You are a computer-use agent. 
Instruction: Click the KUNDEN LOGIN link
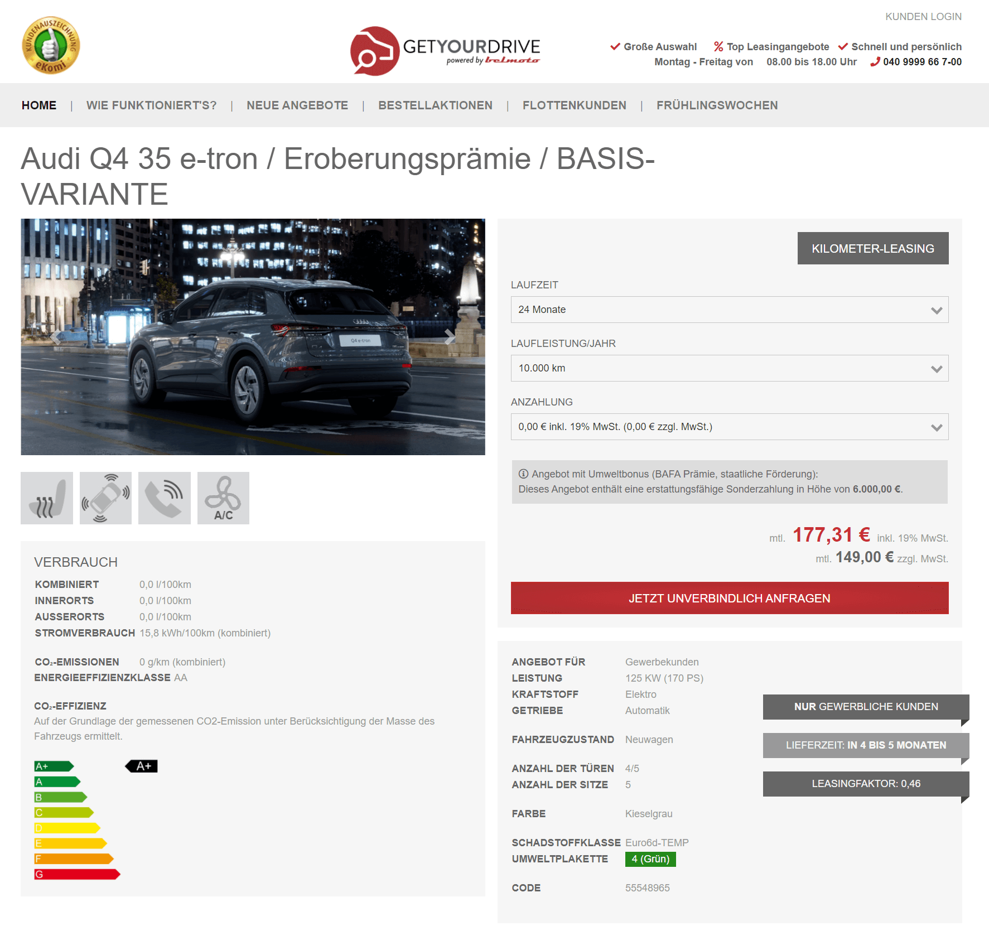(923, 17)
